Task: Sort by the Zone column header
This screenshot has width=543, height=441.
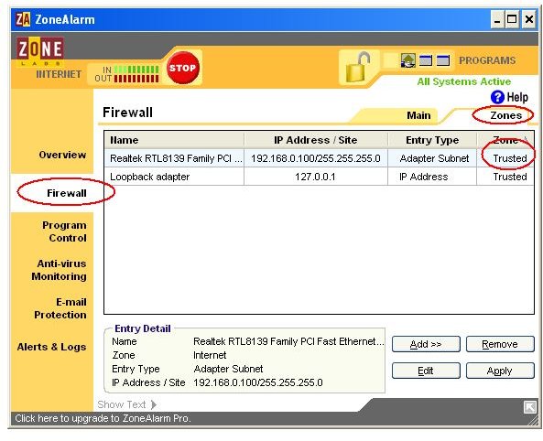Action: coord(505,140)
